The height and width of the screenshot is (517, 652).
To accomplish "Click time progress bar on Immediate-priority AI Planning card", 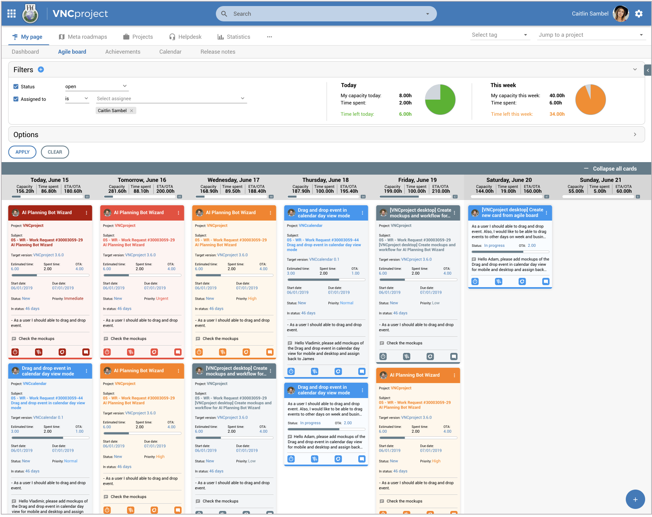I will 50,275.
